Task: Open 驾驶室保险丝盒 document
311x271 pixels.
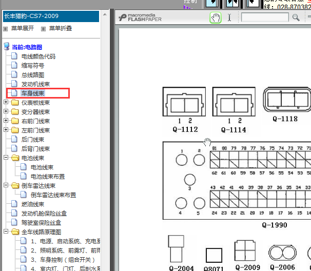Action: click(41, 223)
